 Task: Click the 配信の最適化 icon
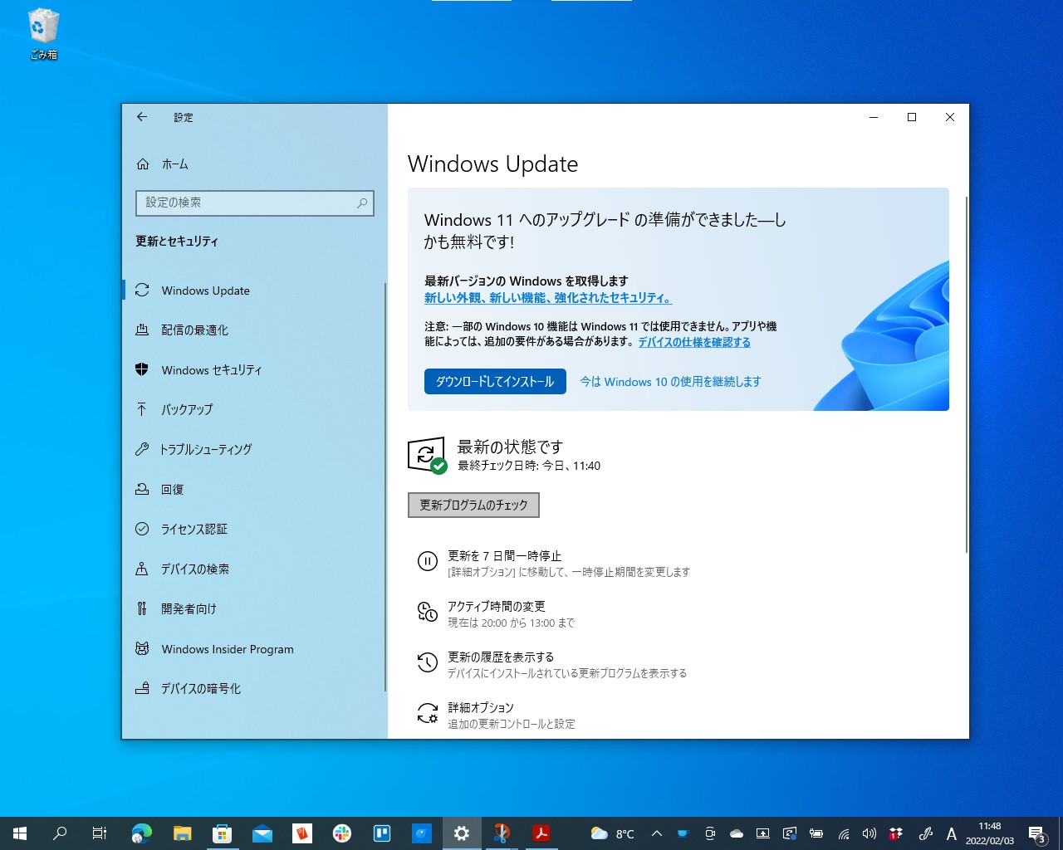142,330
